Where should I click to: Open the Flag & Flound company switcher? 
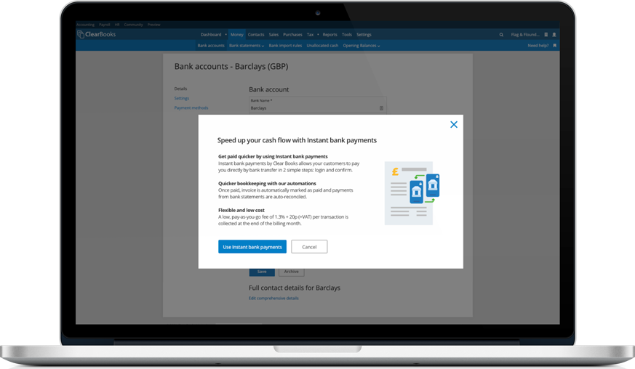click(x=525, y=35)
